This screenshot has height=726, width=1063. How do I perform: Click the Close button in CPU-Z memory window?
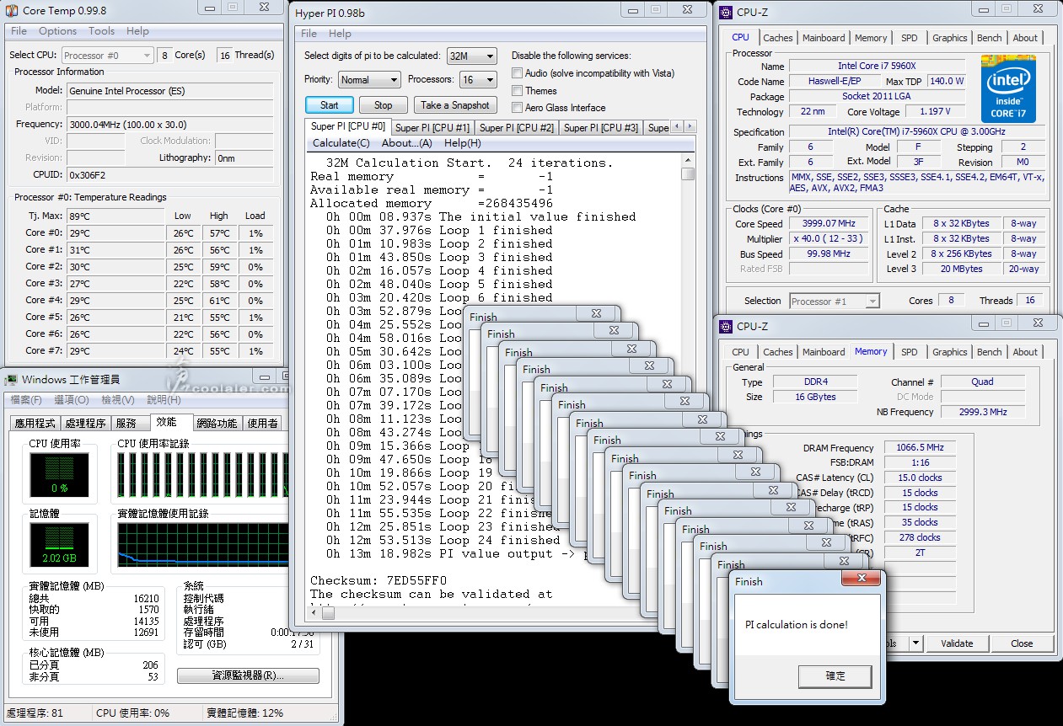point(1022,643)
